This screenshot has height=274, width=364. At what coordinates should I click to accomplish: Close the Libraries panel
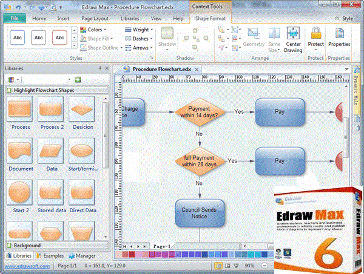107,68
